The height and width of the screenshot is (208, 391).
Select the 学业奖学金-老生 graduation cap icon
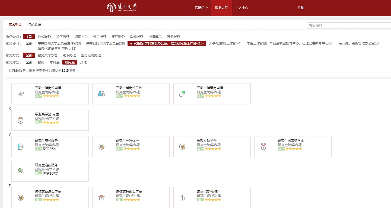(x=20, y=120)
